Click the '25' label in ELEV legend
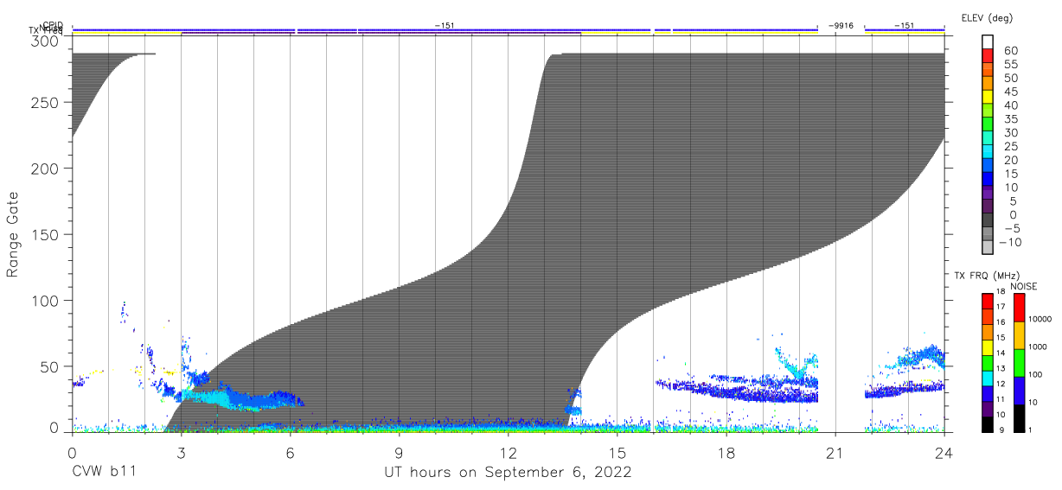 tap(1010, 146)
